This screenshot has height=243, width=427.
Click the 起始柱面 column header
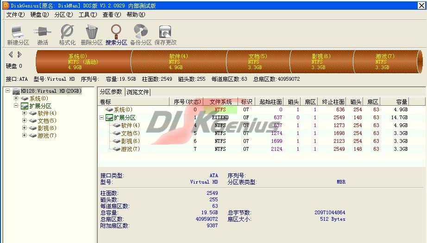tap(270, 102)
